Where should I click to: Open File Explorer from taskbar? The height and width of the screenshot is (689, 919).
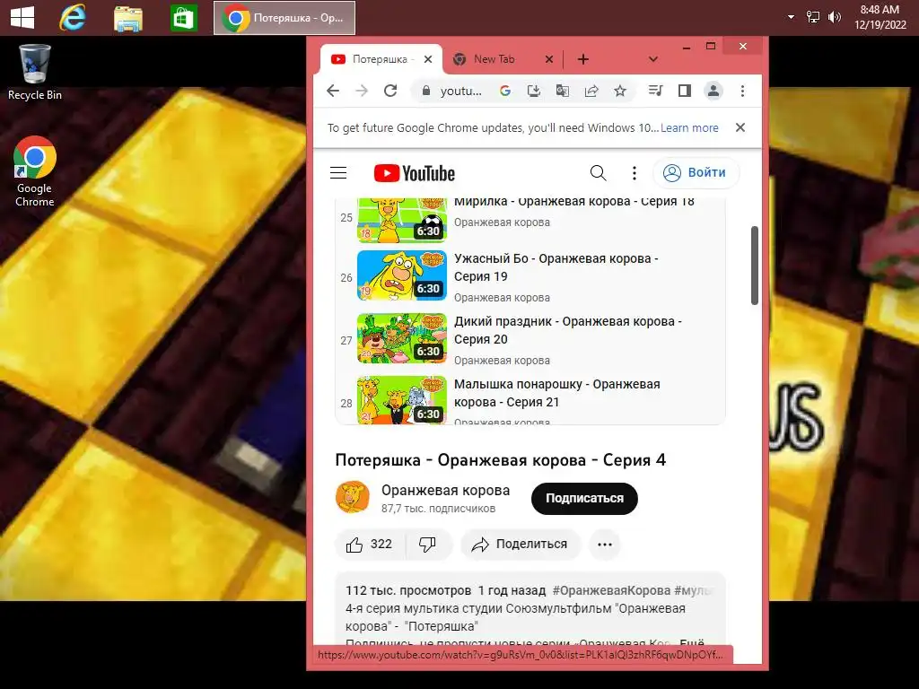coord(127,18)
